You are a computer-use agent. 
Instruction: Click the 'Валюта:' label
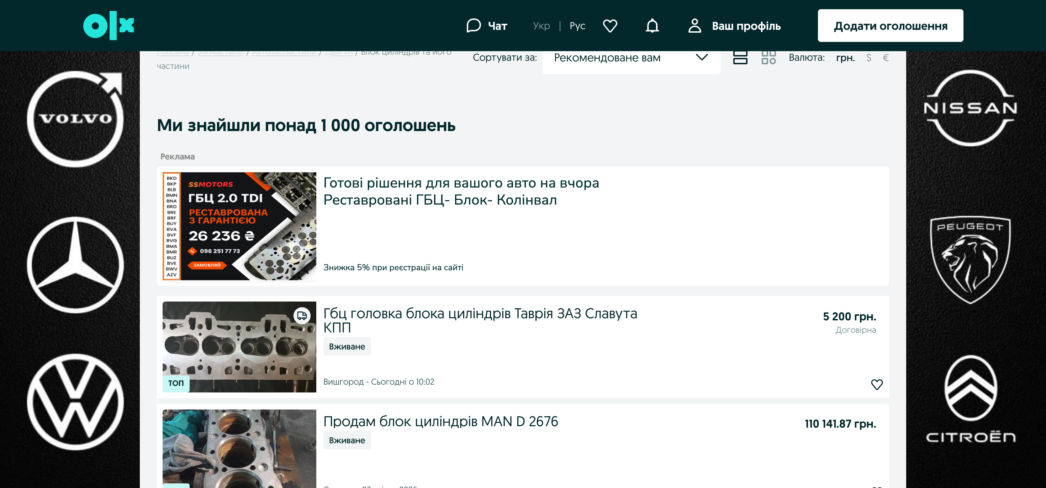[x=807, y=58]
